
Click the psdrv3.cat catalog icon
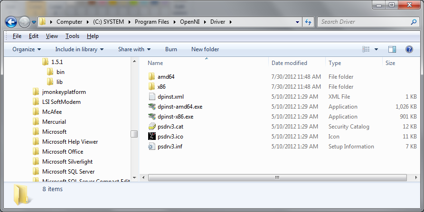click(152, 126)
